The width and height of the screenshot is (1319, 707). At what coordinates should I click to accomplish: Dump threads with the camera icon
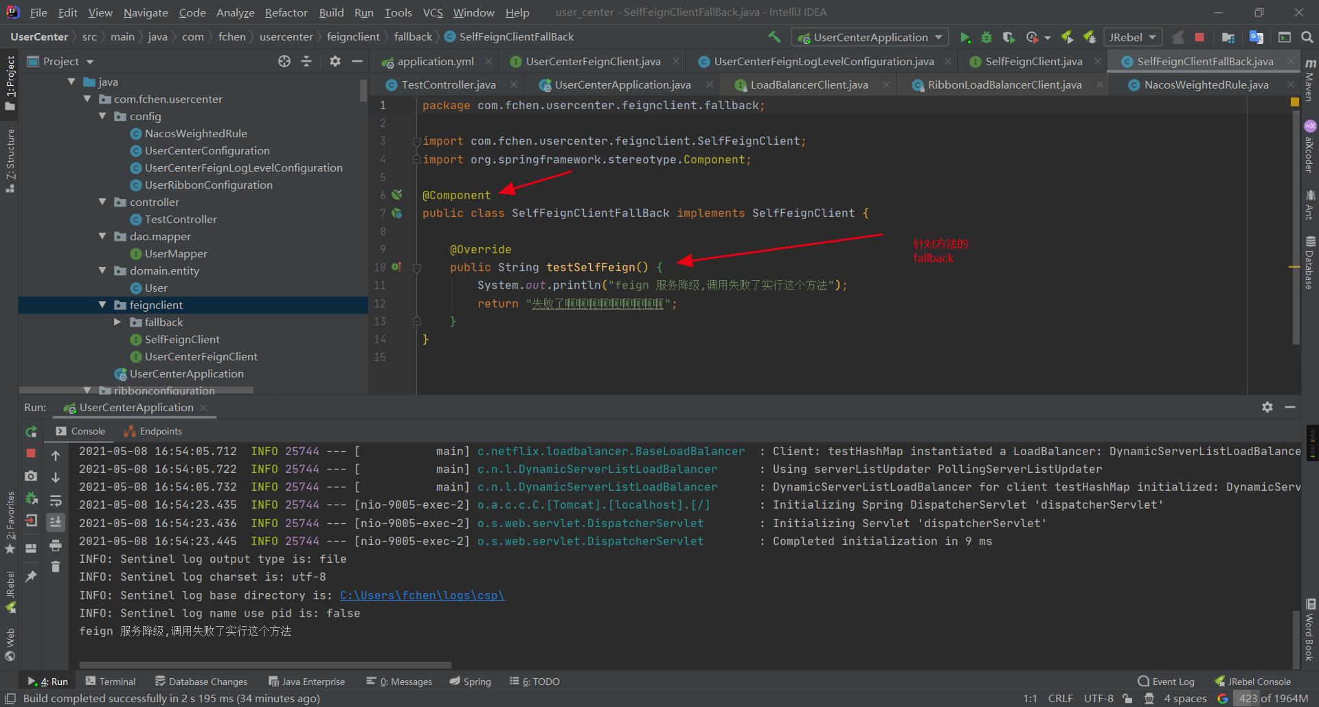click(31, 476)
